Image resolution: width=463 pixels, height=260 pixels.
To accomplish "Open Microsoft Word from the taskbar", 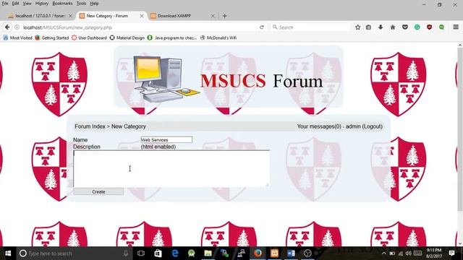I will (x=291, y=253).
